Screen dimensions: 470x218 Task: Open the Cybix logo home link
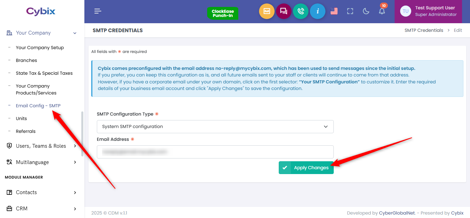click(x=41, y=11)
